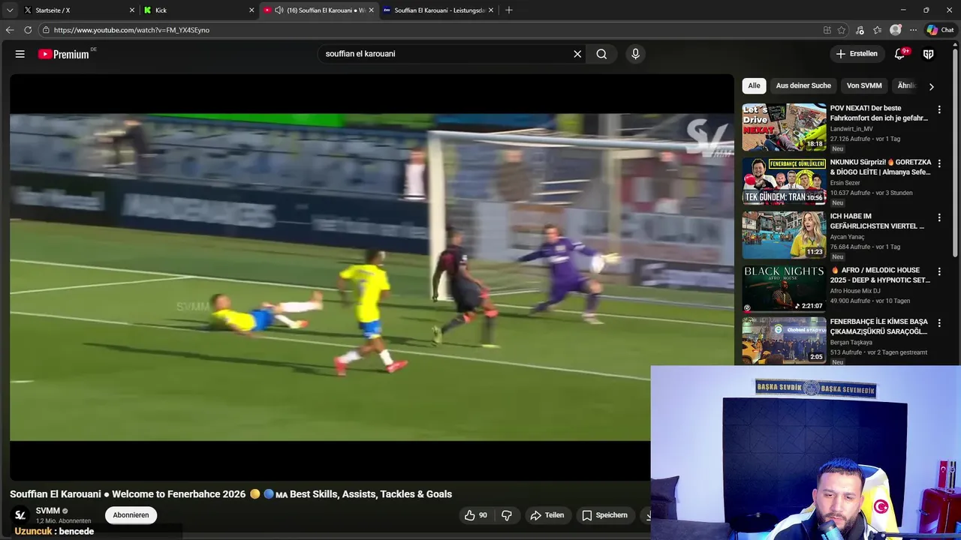Open options for NKUNKU Sürprizi video
961x540 pixels.
[x=938, y=163]
